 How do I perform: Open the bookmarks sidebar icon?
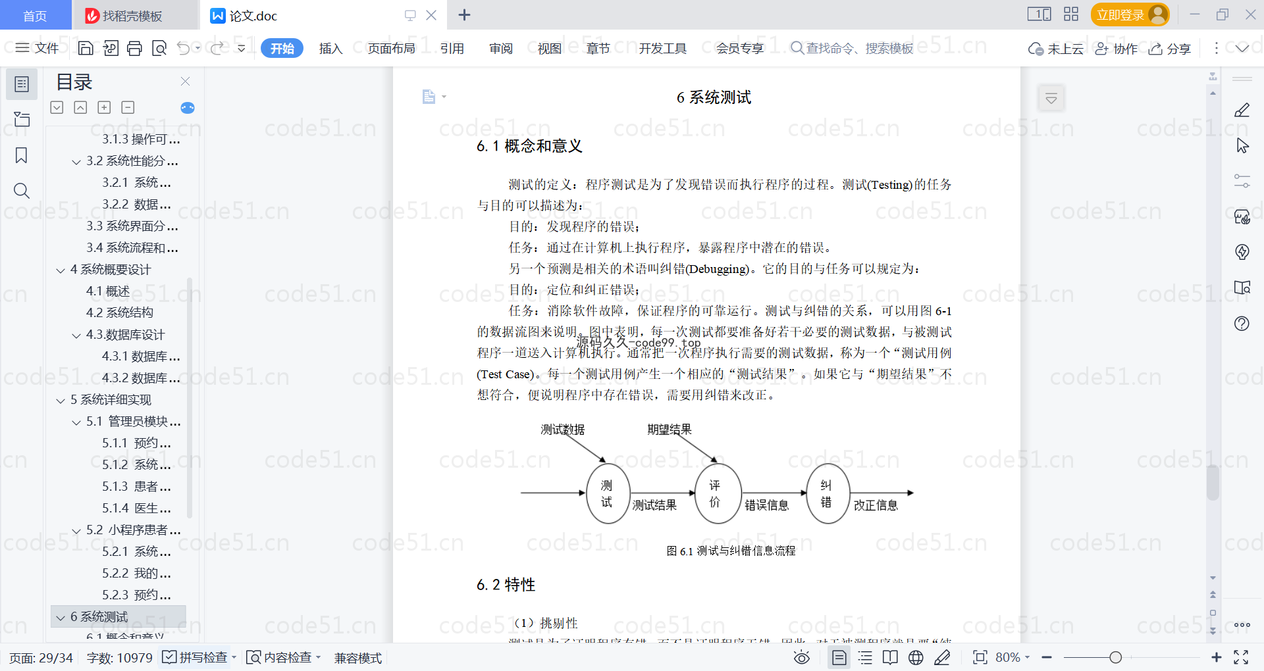22,155
